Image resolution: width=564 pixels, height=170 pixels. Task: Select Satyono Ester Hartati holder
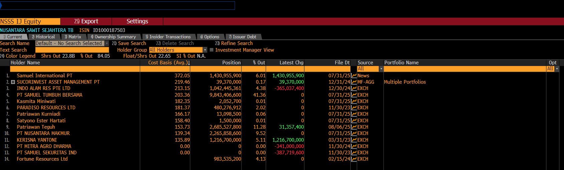coord(41,121)
